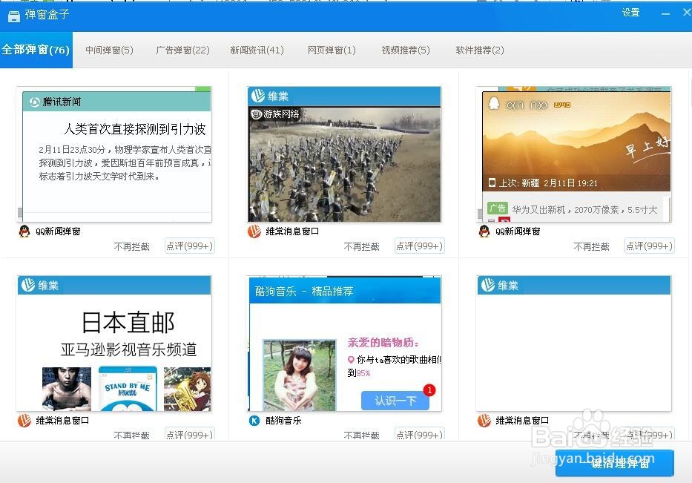Click the 维棠 icon under the 日本直邮 card
This screenshot has height=483, width=692.
click(24, 421)
